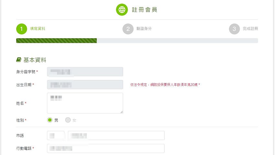Click the book icon beside 基本資料
Viewport: 275px width, 155px height.
point(19,60)
